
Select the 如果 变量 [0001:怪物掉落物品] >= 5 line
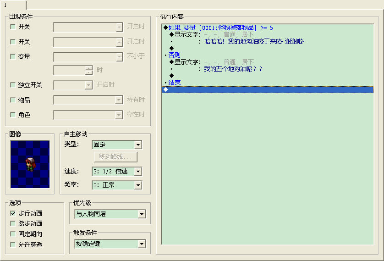tap(268, 28)
